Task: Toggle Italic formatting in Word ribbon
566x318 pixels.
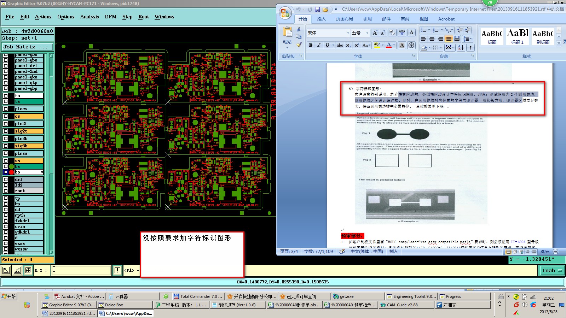Action: coord(319,45)
